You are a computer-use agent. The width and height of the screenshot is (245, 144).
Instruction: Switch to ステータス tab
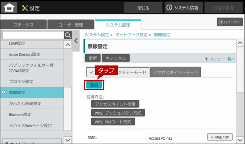23,25
